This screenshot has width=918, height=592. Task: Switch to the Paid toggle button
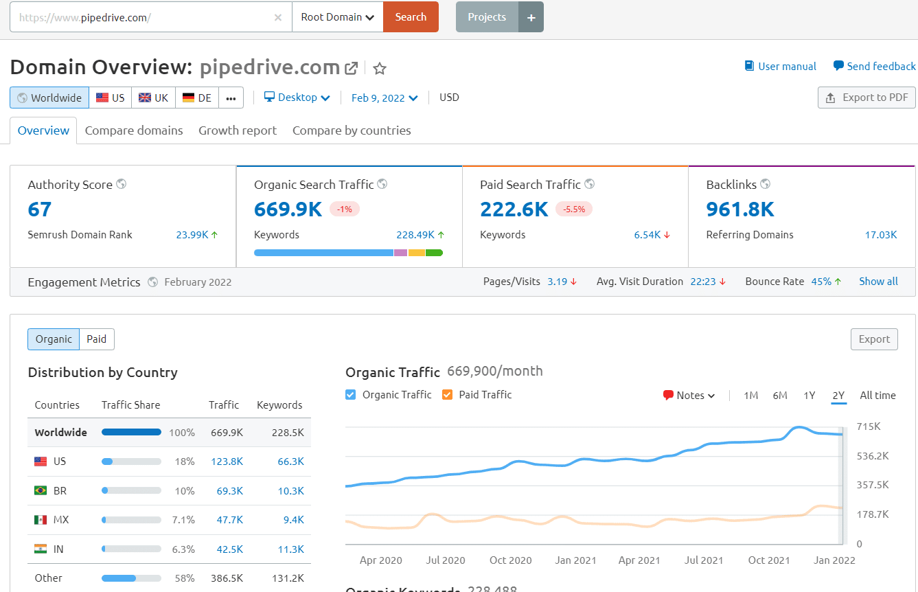[x=97, y=339]
